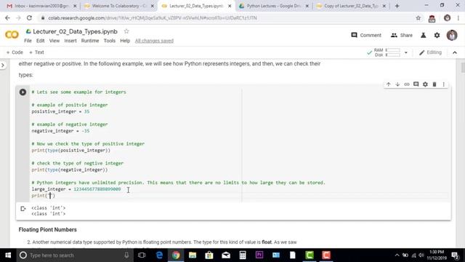Click RAM usage bar indicator

(x=392, y=50)
